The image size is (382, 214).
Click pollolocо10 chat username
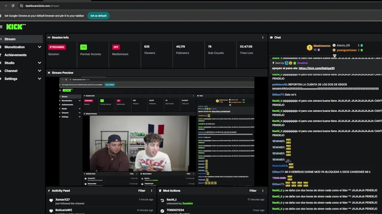[x=279, y=84]
